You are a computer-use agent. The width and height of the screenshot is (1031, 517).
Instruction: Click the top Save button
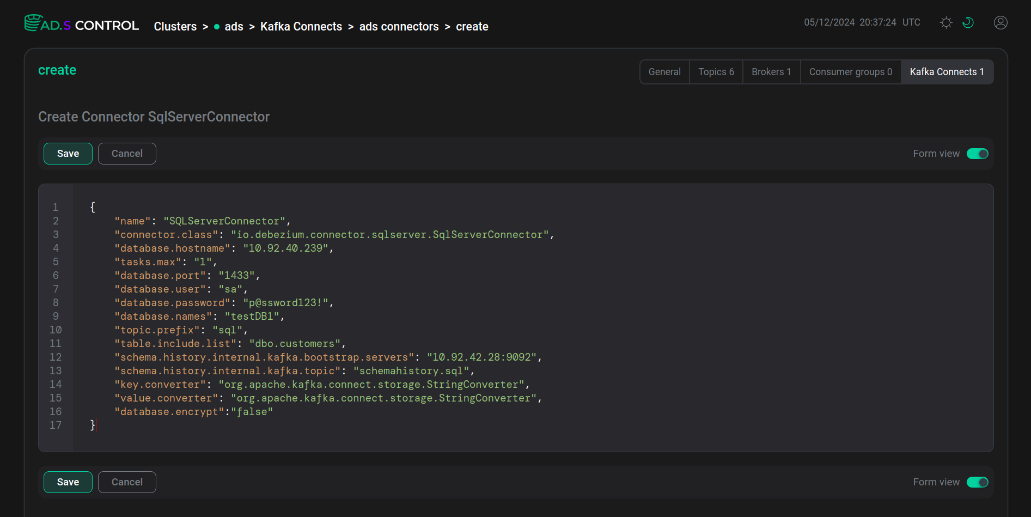point(68,154)
